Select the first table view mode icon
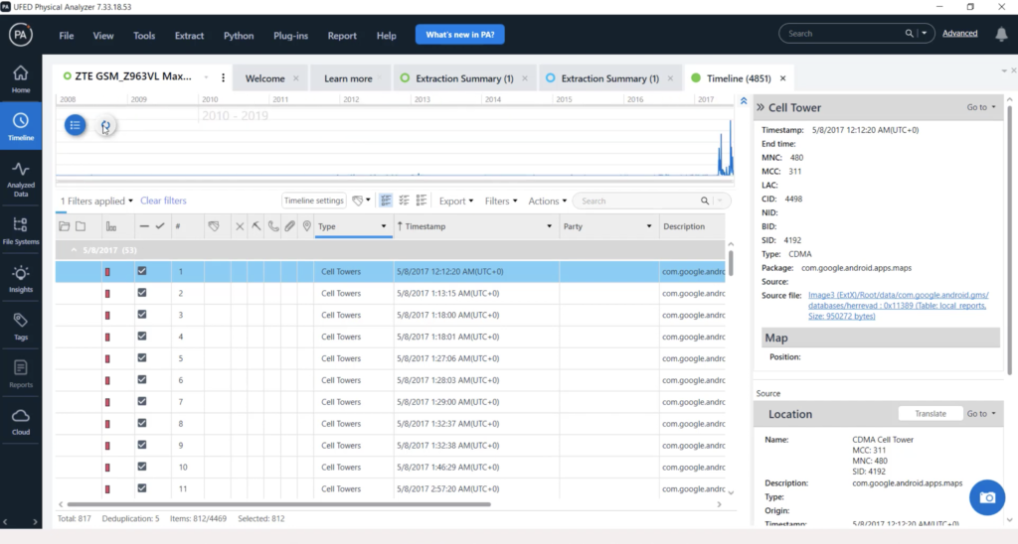The width and height of the screenshot is (1018, 544). tap(386, 201)
